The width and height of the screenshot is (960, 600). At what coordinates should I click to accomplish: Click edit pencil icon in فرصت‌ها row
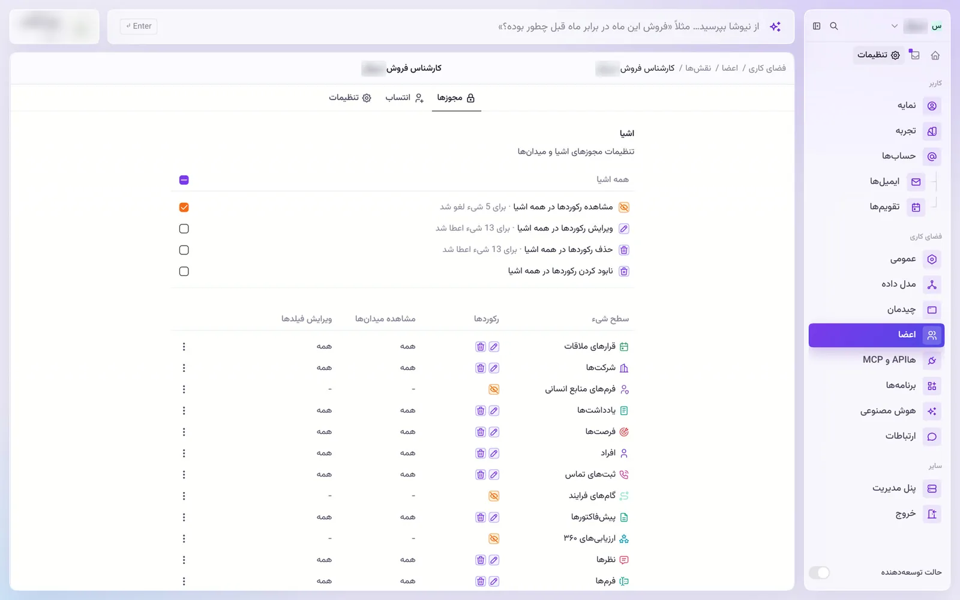(x=494, y=432)
